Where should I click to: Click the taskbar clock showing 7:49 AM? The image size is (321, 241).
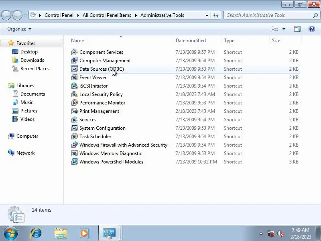(301, 233)
